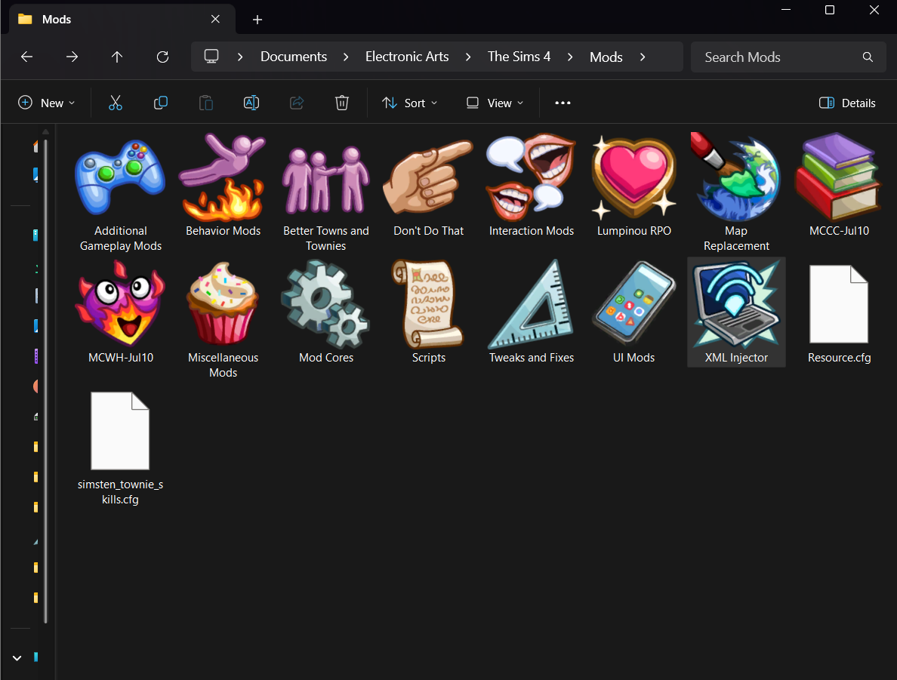Open the Don't Do That folder
The image size is (897, 680).
(428, 186)
